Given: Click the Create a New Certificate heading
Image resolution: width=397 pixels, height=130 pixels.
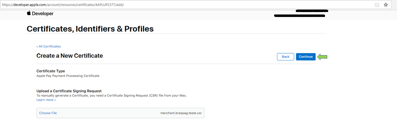Looking at the screenshot, I should [69, 56].
